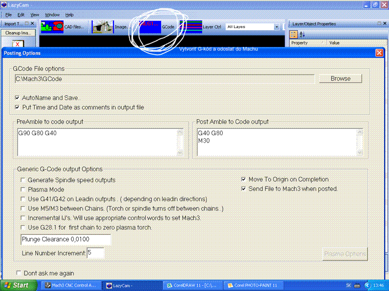The width and height of the screenshot is (389, 291).
Task: Click the blue GCode posting icon
Action: pyautogui.click(x=150, y=27)
